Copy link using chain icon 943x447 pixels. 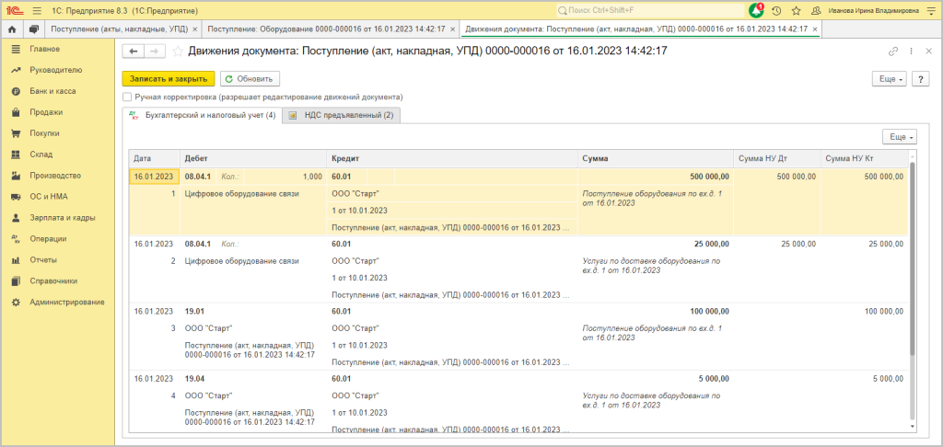[x=892, y=52]
